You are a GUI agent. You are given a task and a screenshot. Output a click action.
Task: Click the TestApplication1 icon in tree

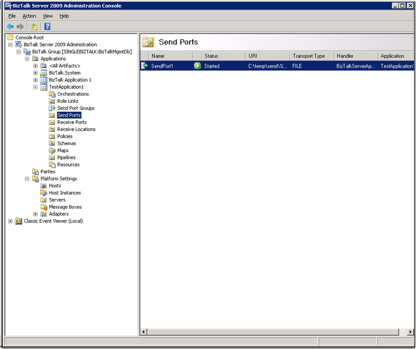point(44,87)
